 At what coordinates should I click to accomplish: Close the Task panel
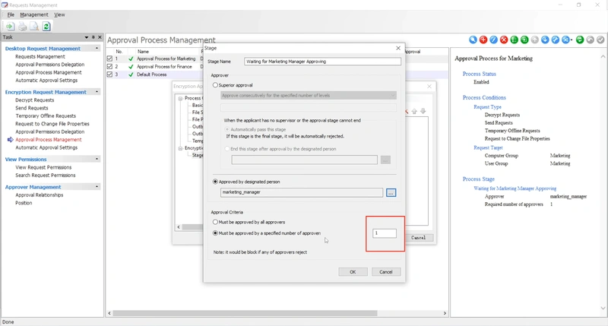point(100,37)
